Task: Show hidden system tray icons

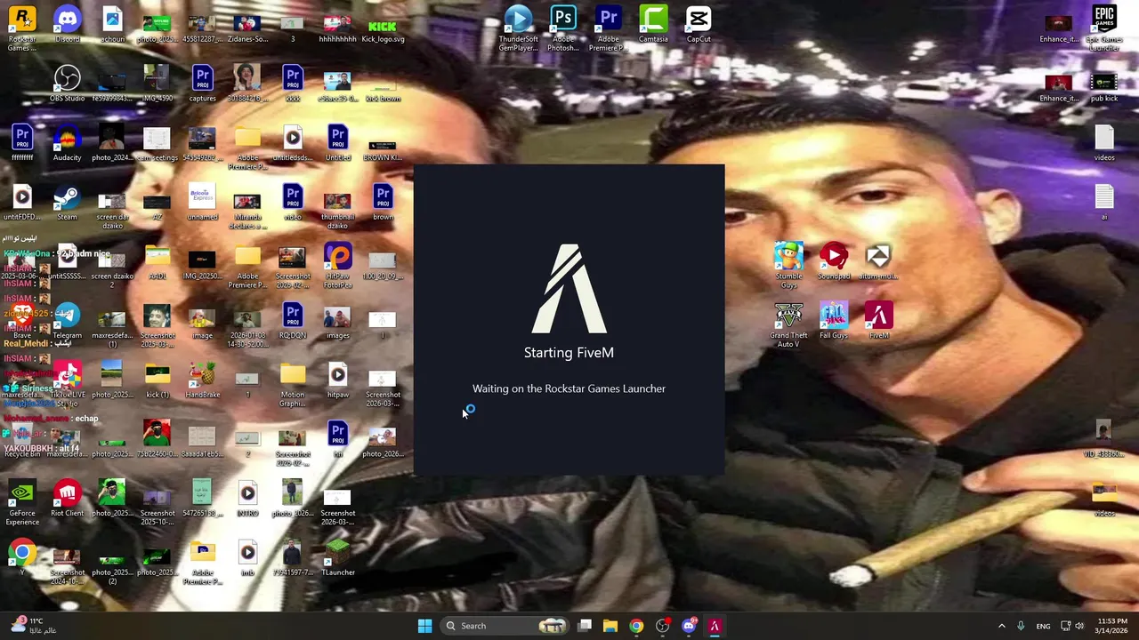Action: tap(1001, 626)
